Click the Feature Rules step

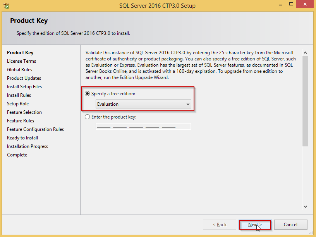click(x=21, y=121)
